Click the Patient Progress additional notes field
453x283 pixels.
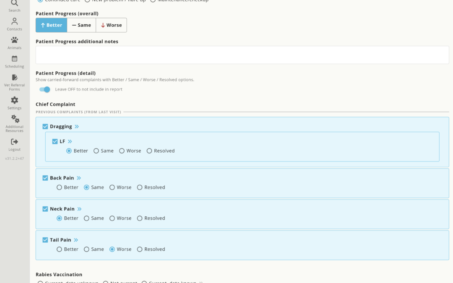(242, 55)
